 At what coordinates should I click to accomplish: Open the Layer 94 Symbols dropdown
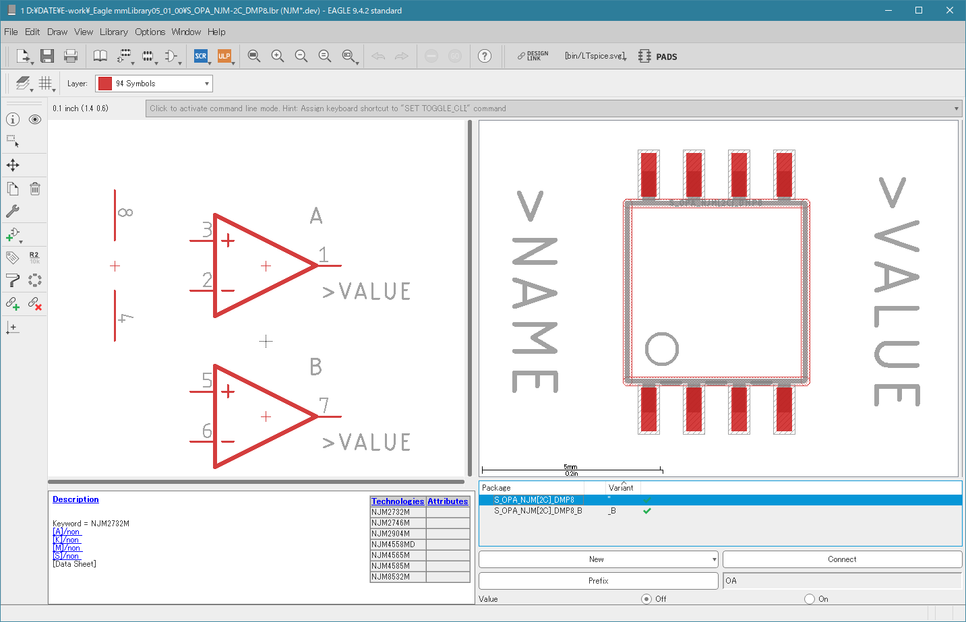coord(154,84)
